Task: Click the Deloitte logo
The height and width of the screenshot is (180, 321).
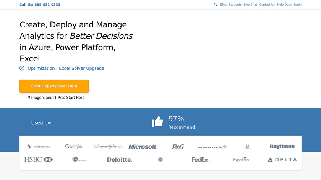Action: click(x=120, y=159)
